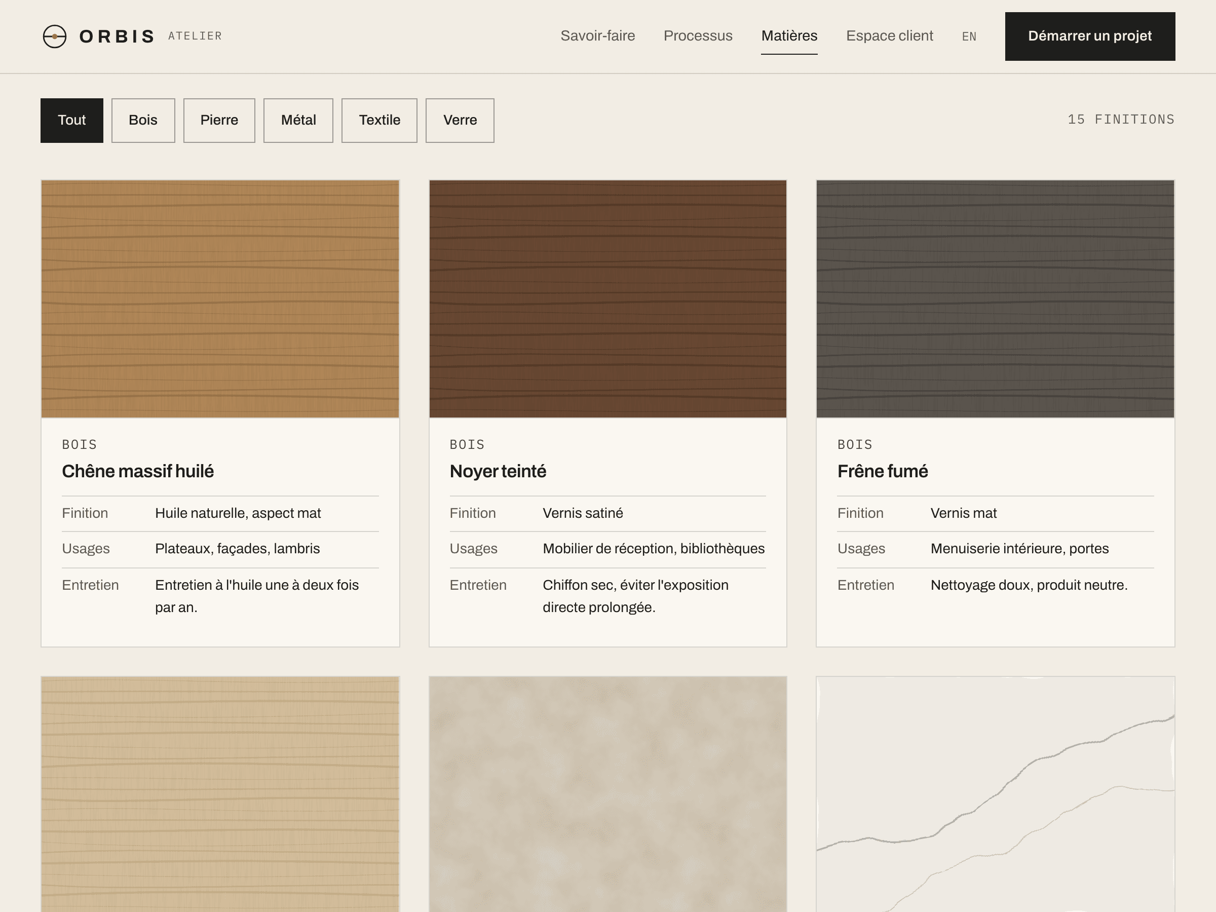Open the Savoir-faire navigation link
The width and height of the screenshot is (1216, 912).
(597, 36)
